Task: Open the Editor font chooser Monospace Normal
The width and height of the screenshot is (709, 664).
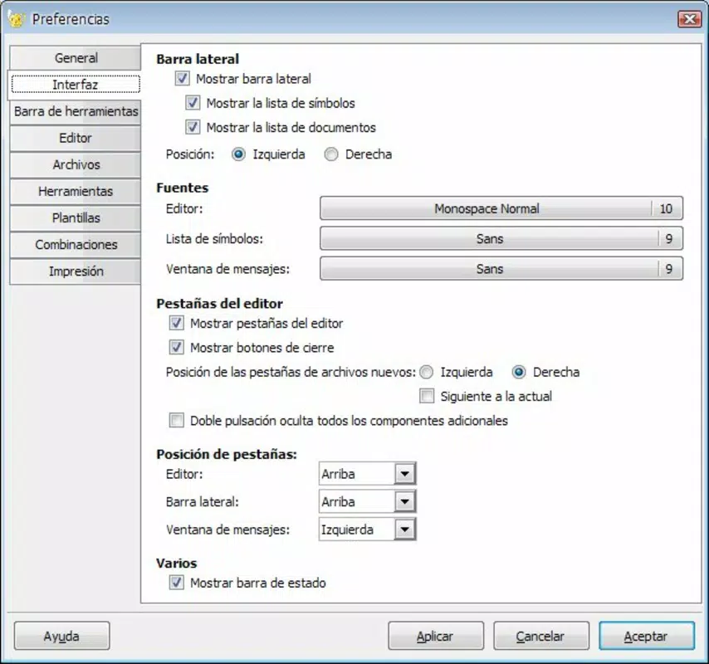Action: 501,208
